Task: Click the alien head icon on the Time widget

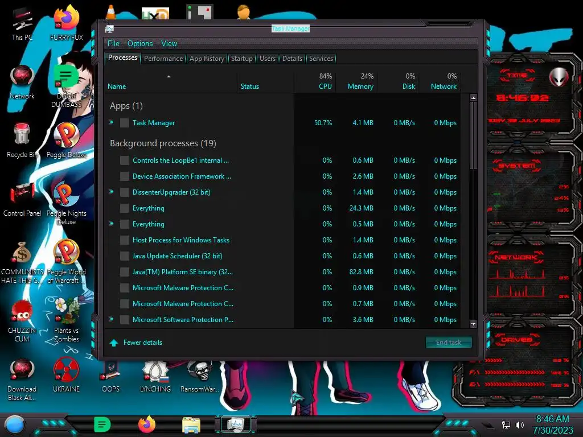Action: point(559,77)
